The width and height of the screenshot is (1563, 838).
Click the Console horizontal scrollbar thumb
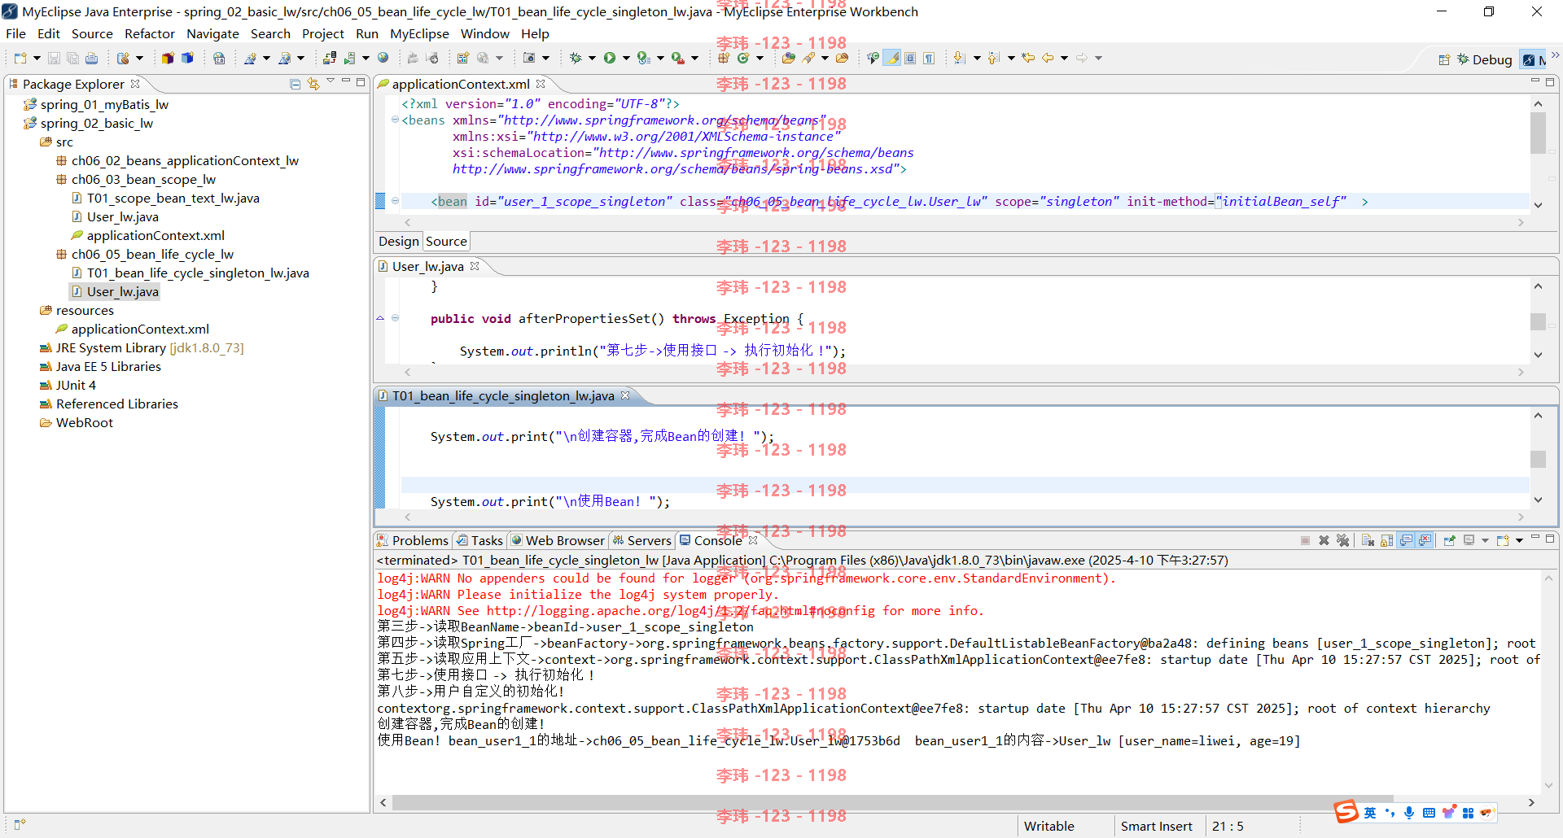(x=892, y=802)
